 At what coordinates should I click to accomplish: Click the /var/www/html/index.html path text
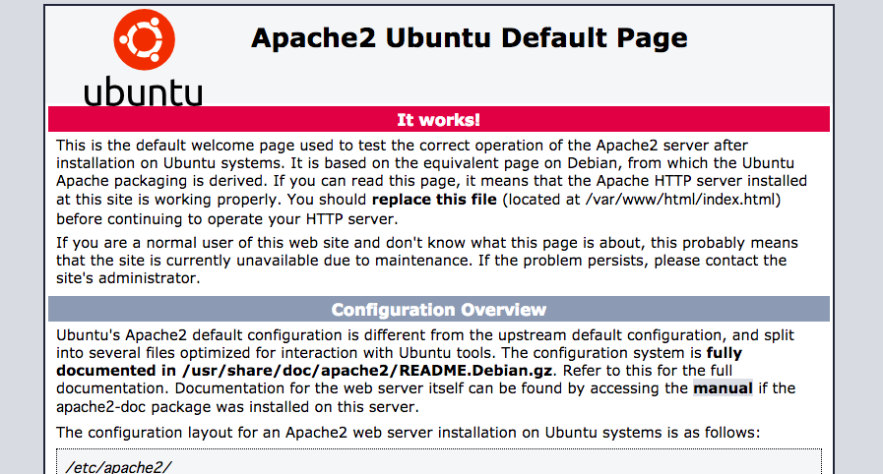point(681,200)
